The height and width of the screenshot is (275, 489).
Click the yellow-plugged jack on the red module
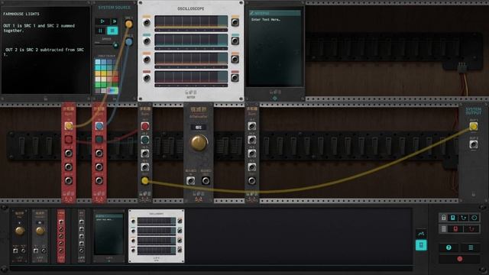69,126
